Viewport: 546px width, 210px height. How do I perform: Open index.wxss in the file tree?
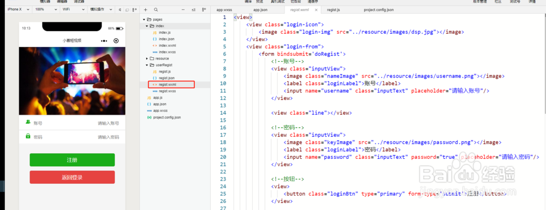[167, 52]
